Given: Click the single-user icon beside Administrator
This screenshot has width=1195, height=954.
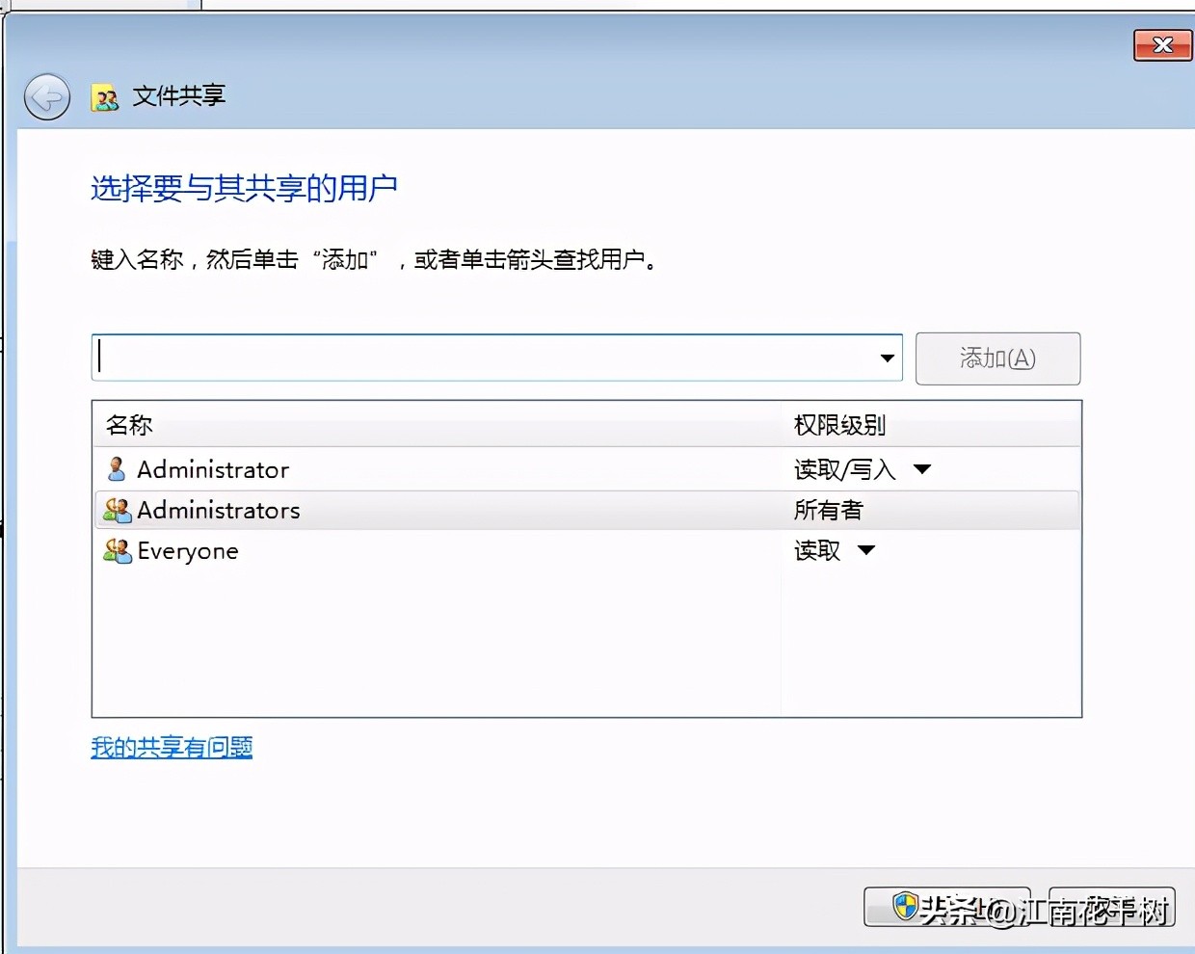Looking at the screenshot, I should (115, 469).
